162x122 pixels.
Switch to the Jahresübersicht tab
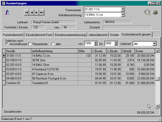[x=98, y=35]
